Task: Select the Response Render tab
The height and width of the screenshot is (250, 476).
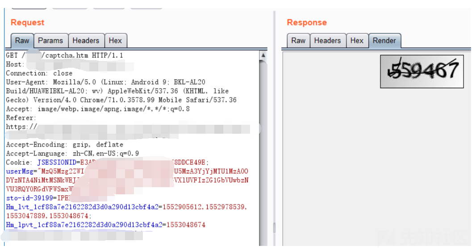Action: 384,41
